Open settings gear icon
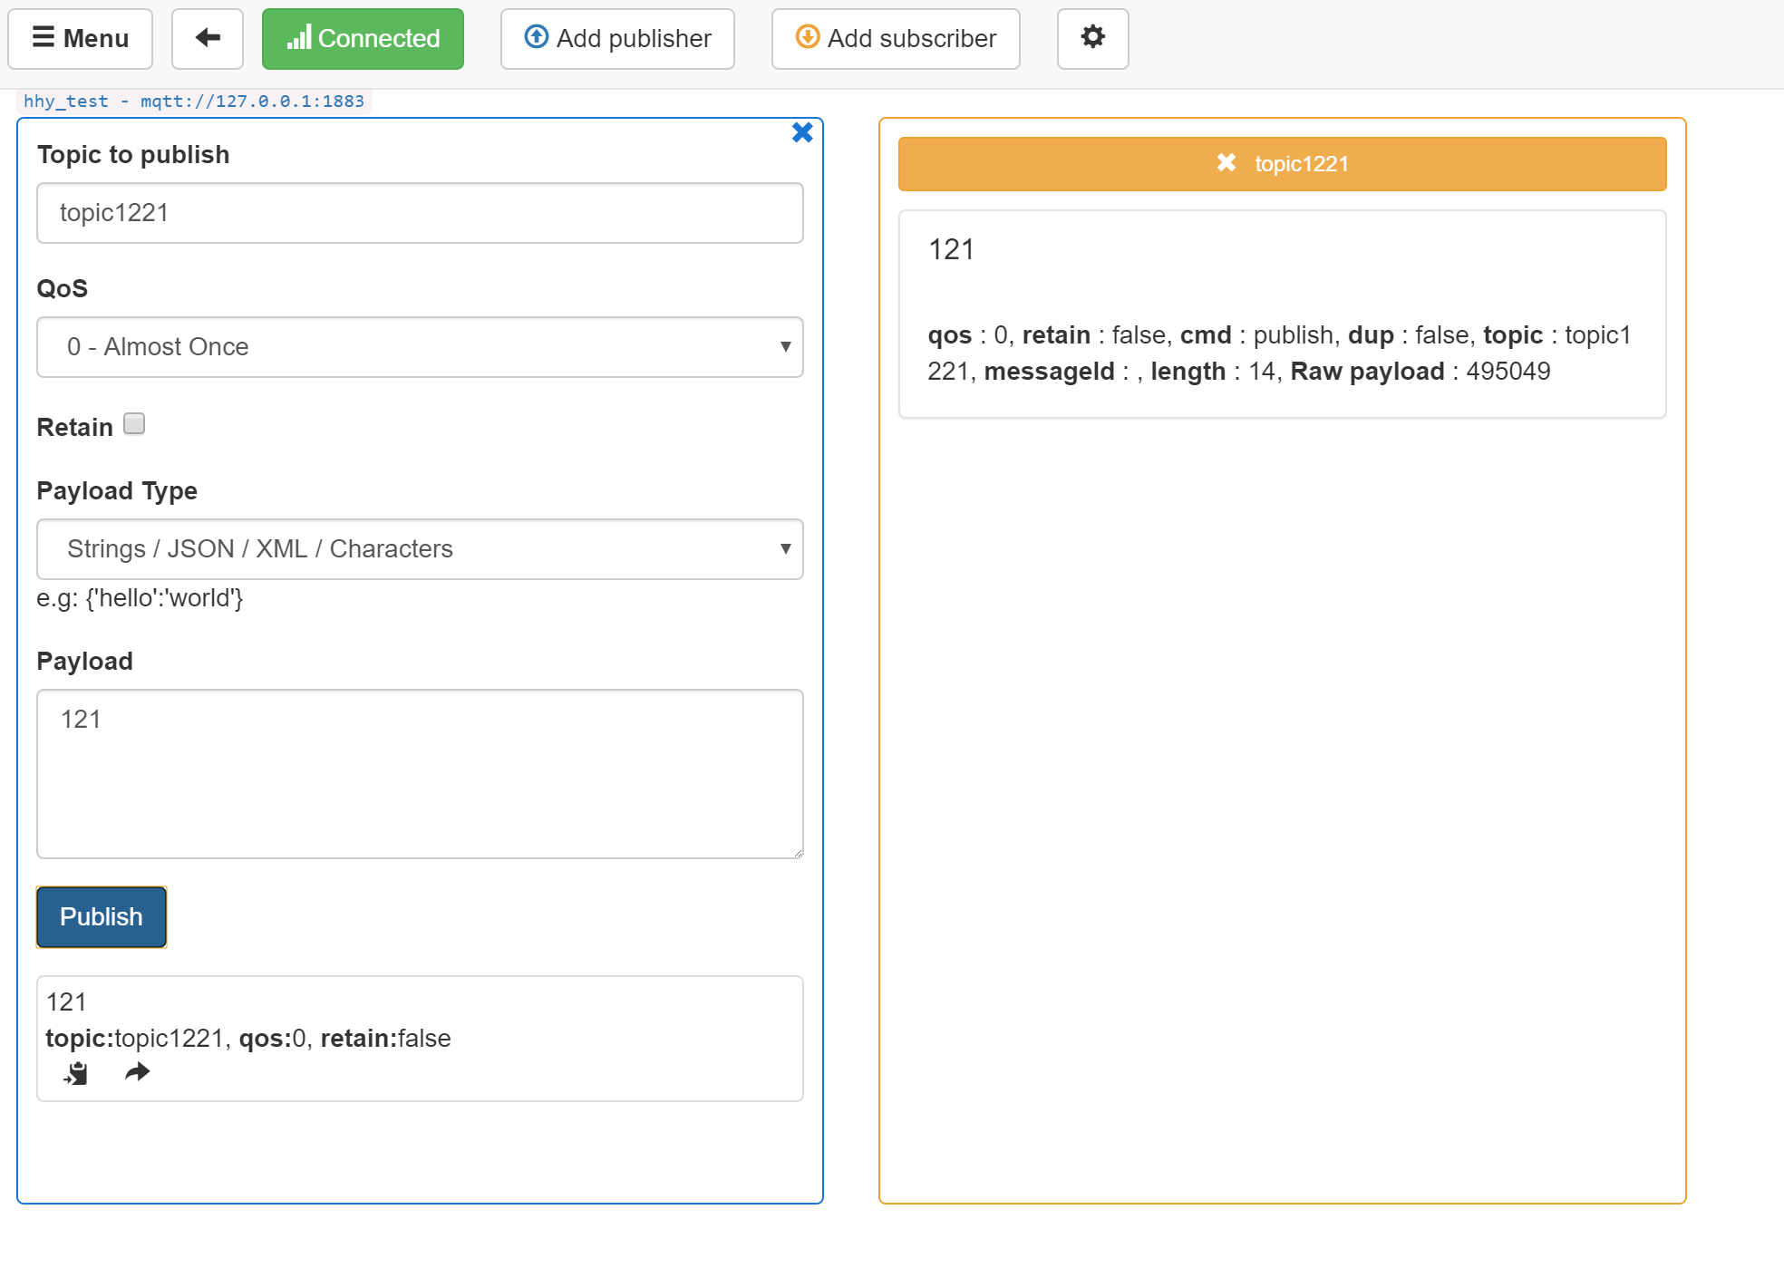The width and height of the screenshot is (1784, 1287). [1092, 39]
